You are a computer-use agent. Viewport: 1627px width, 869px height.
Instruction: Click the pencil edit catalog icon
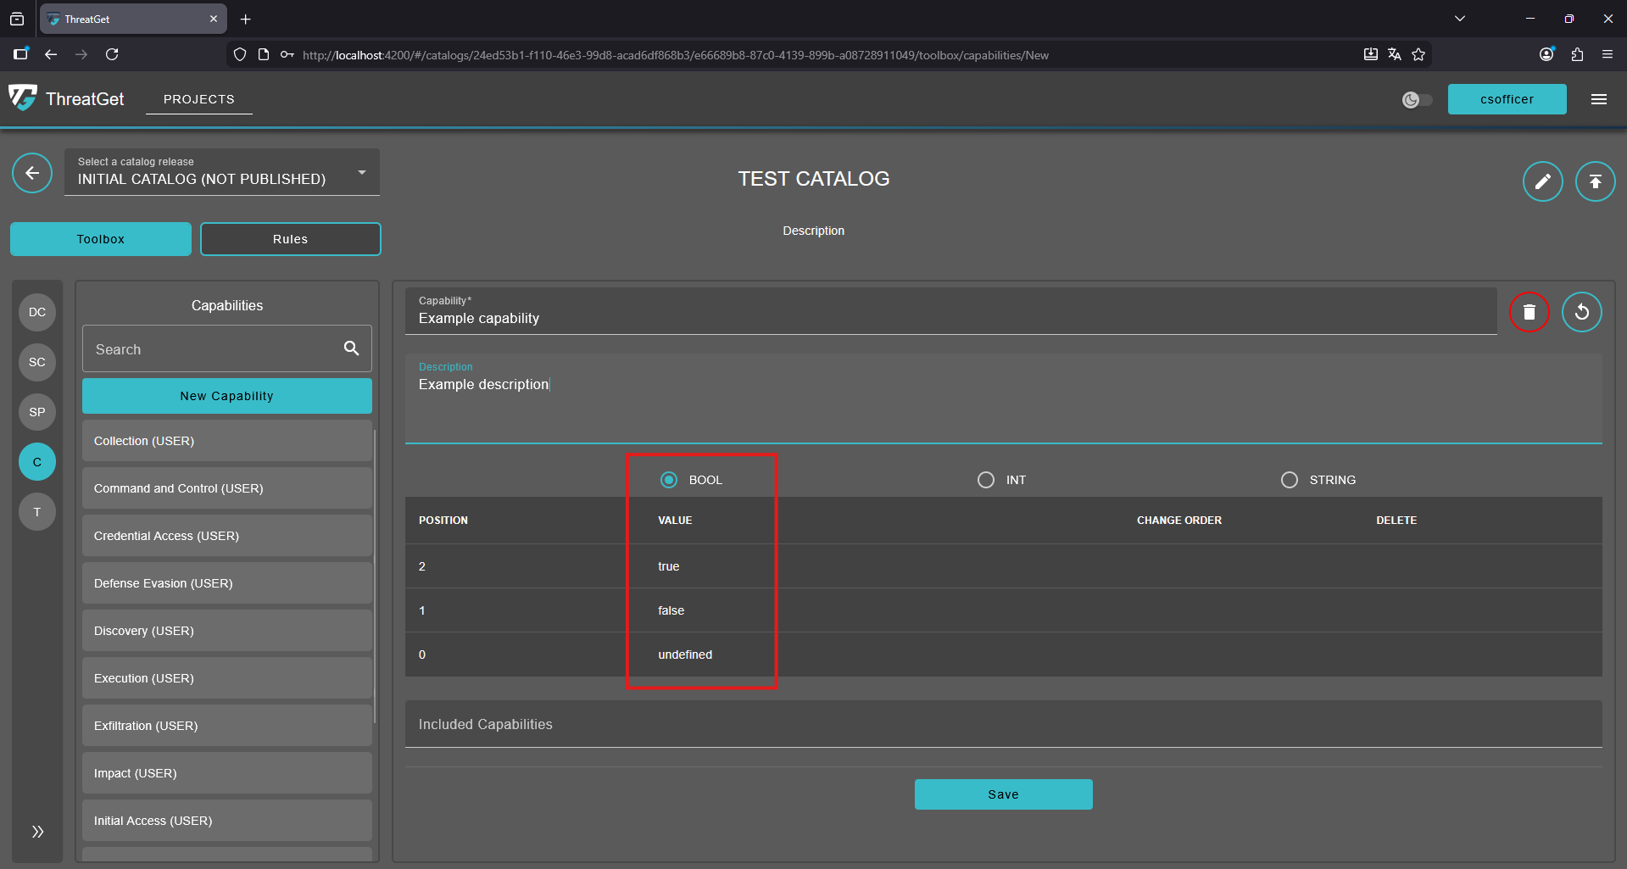1542,181
